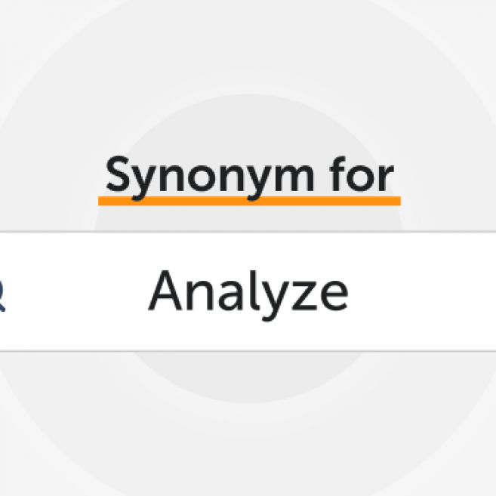Click the orange underline beneath the heading

click(249, 201)
